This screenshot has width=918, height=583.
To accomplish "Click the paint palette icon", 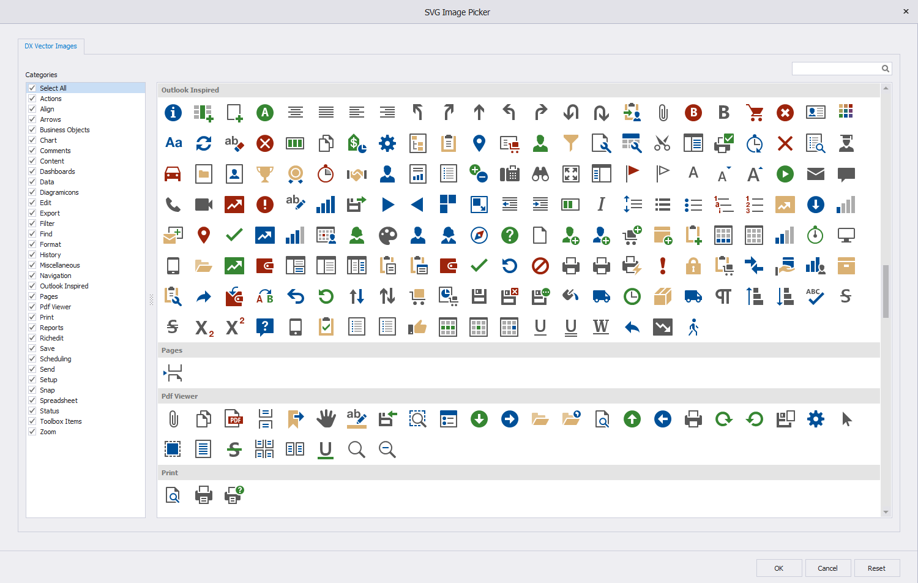I will click(x=387, y=235).
